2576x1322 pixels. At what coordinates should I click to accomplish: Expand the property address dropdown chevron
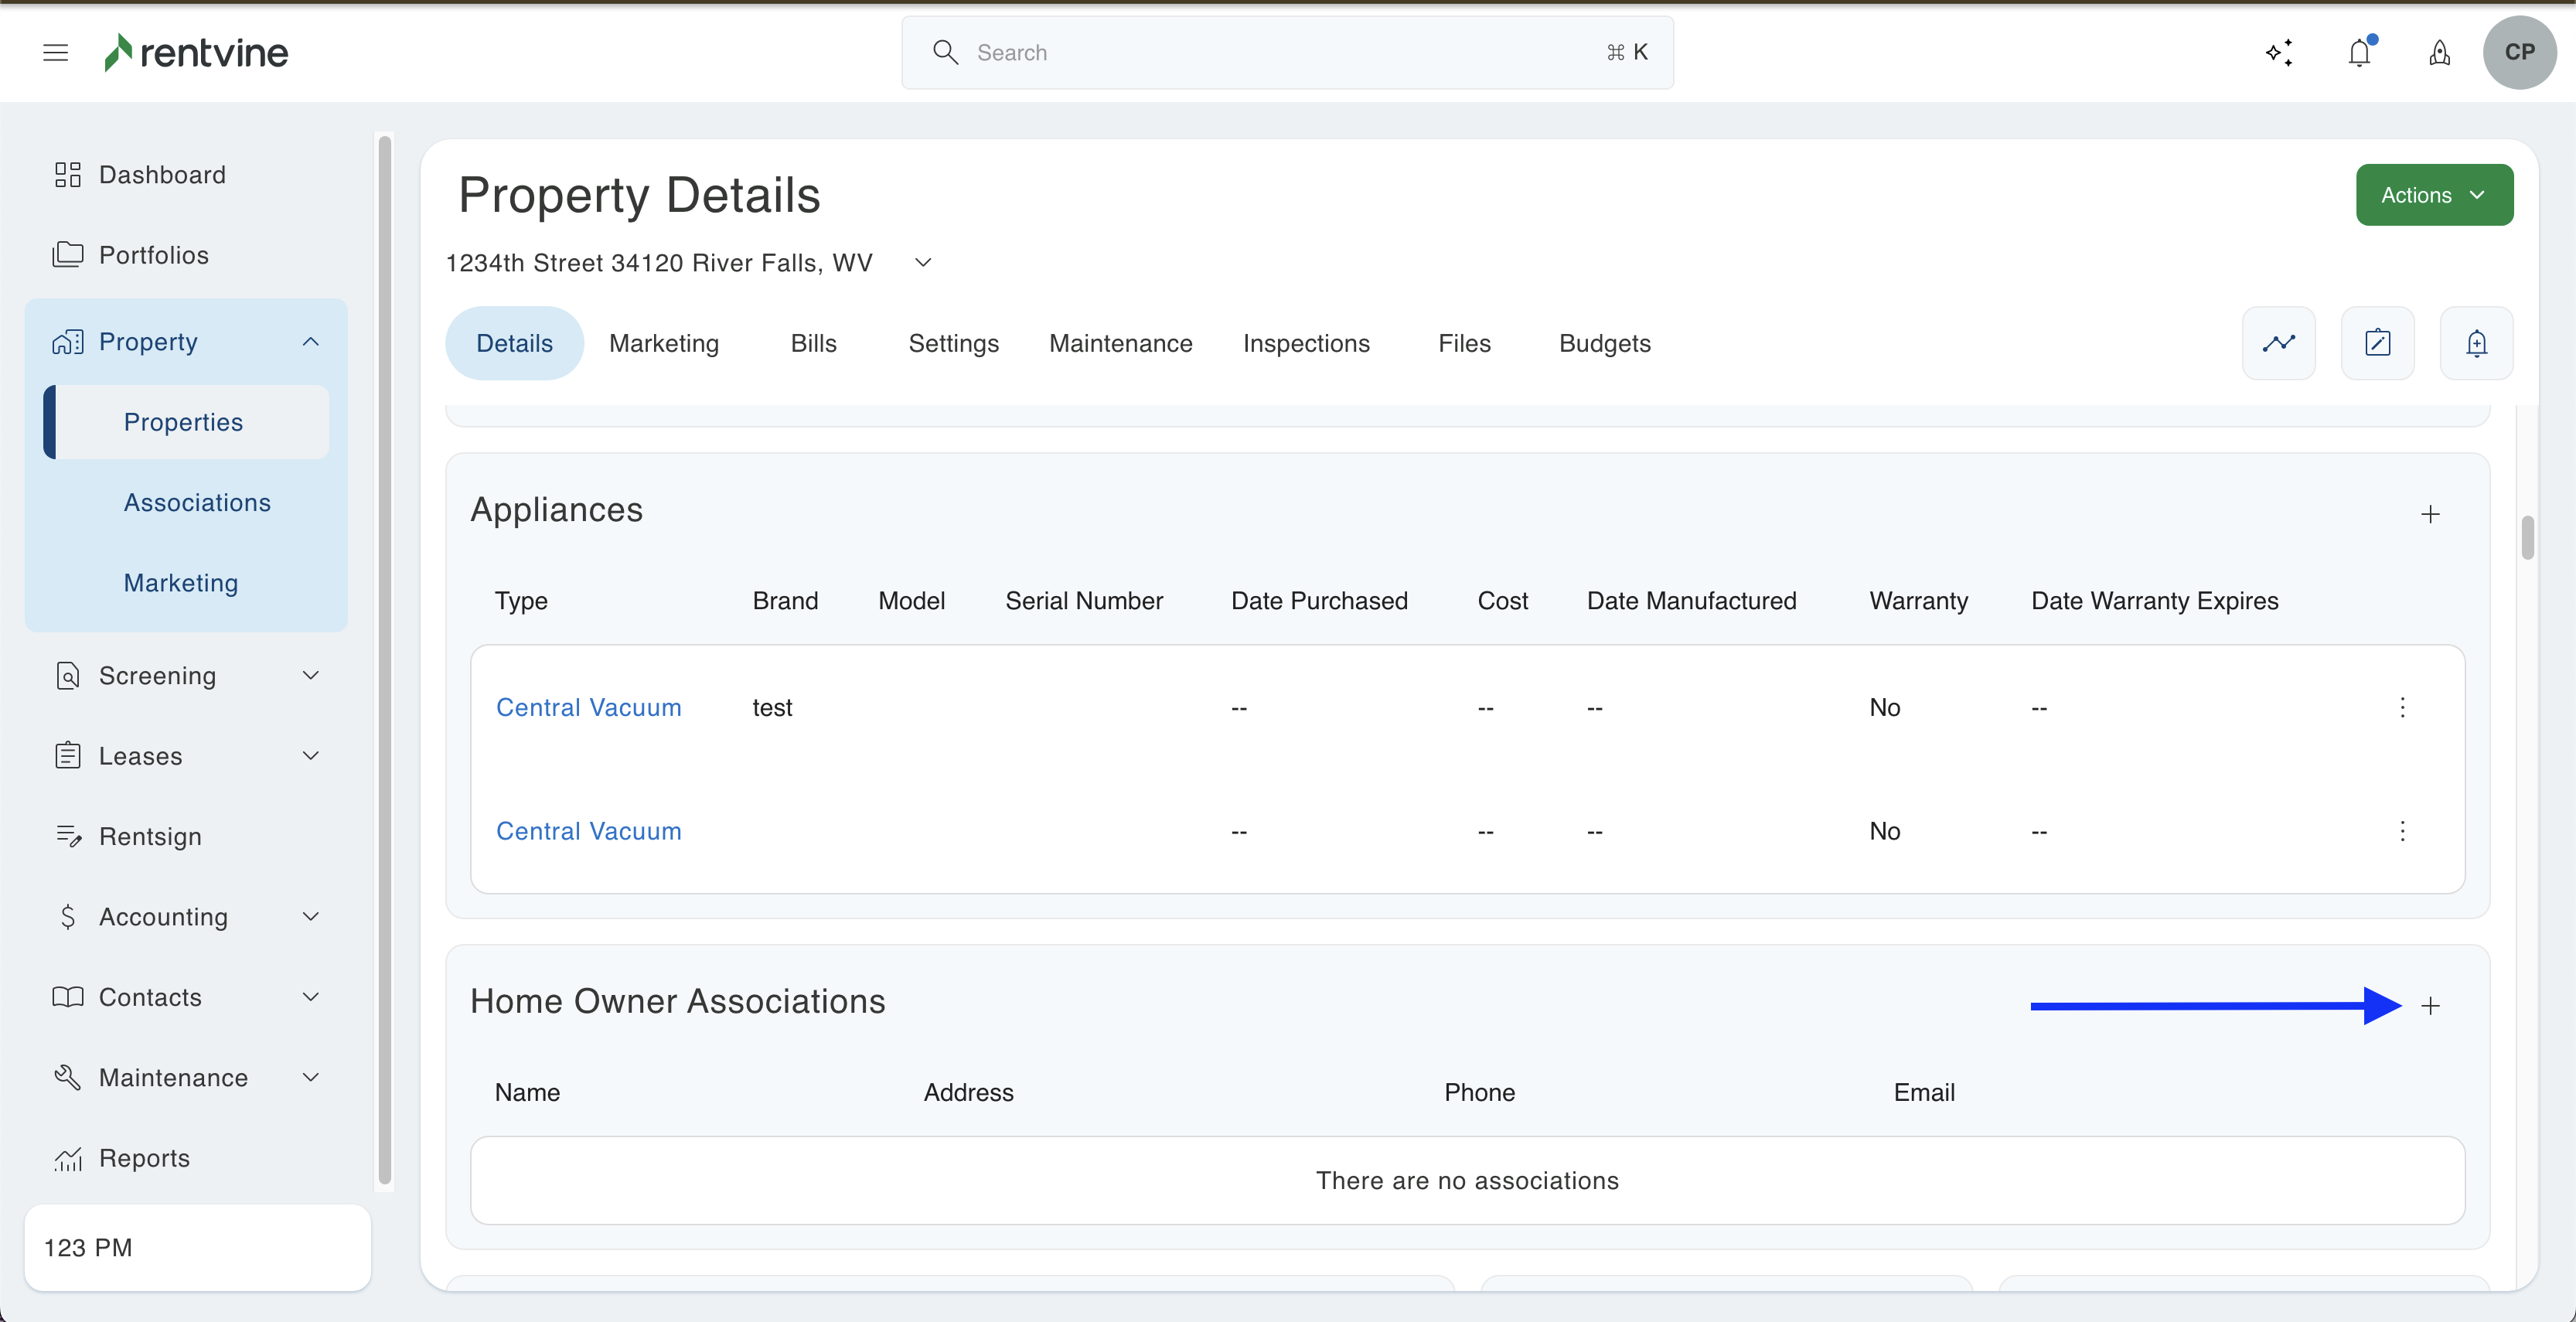tap(923, 262)
